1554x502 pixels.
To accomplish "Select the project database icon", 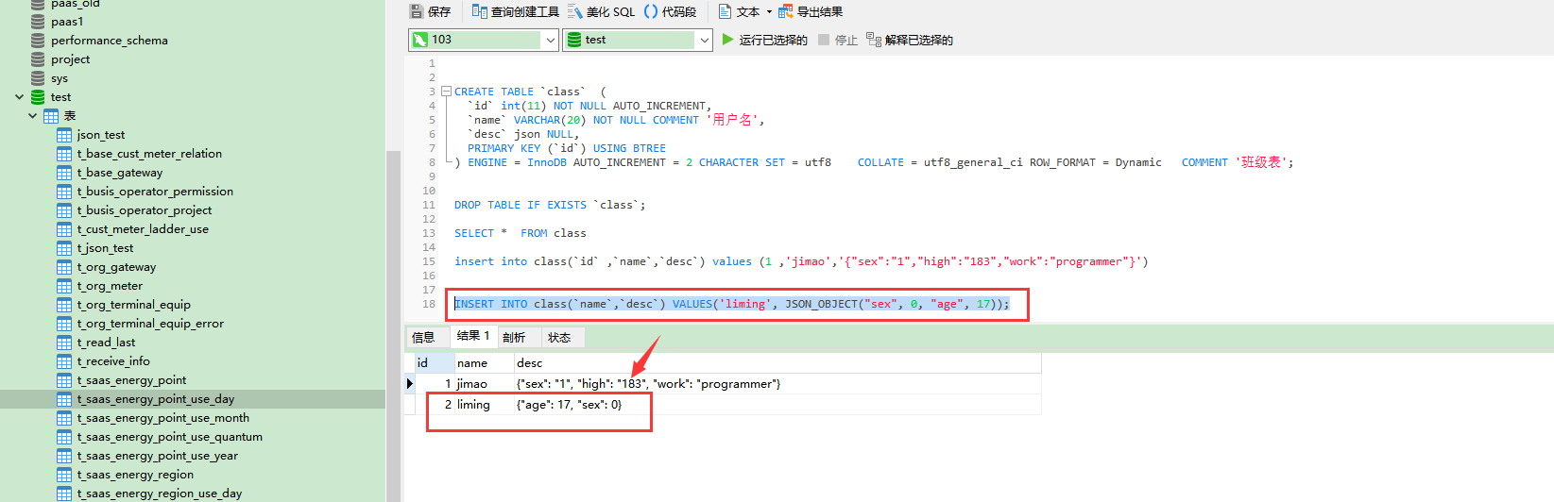I will click(38, 59).
